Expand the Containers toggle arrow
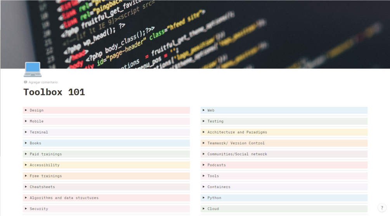The width and height of the screenshot is (390, 216). [204, 187]
